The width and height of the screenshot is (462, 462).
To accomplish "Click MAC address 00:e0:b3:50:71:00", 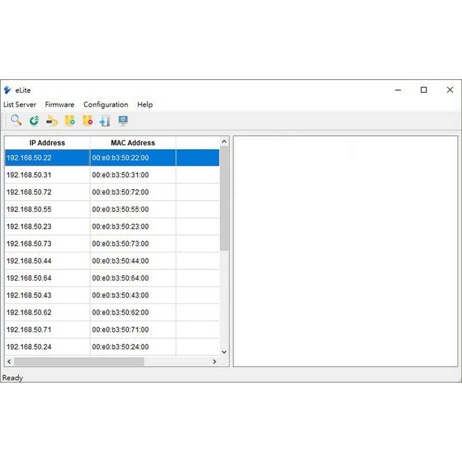I will coord(120,330).
